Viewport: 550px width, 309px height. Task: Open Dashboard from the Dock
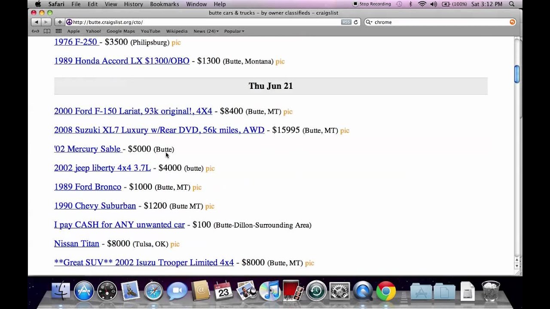coord(107,291)
